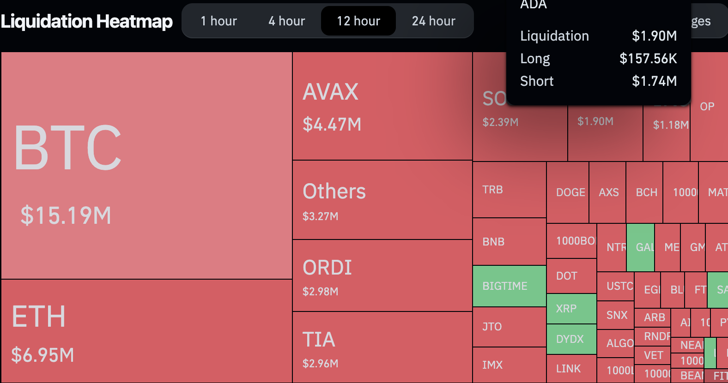
Task: Click the Others $3.27M tile
Action: [382, 200]
